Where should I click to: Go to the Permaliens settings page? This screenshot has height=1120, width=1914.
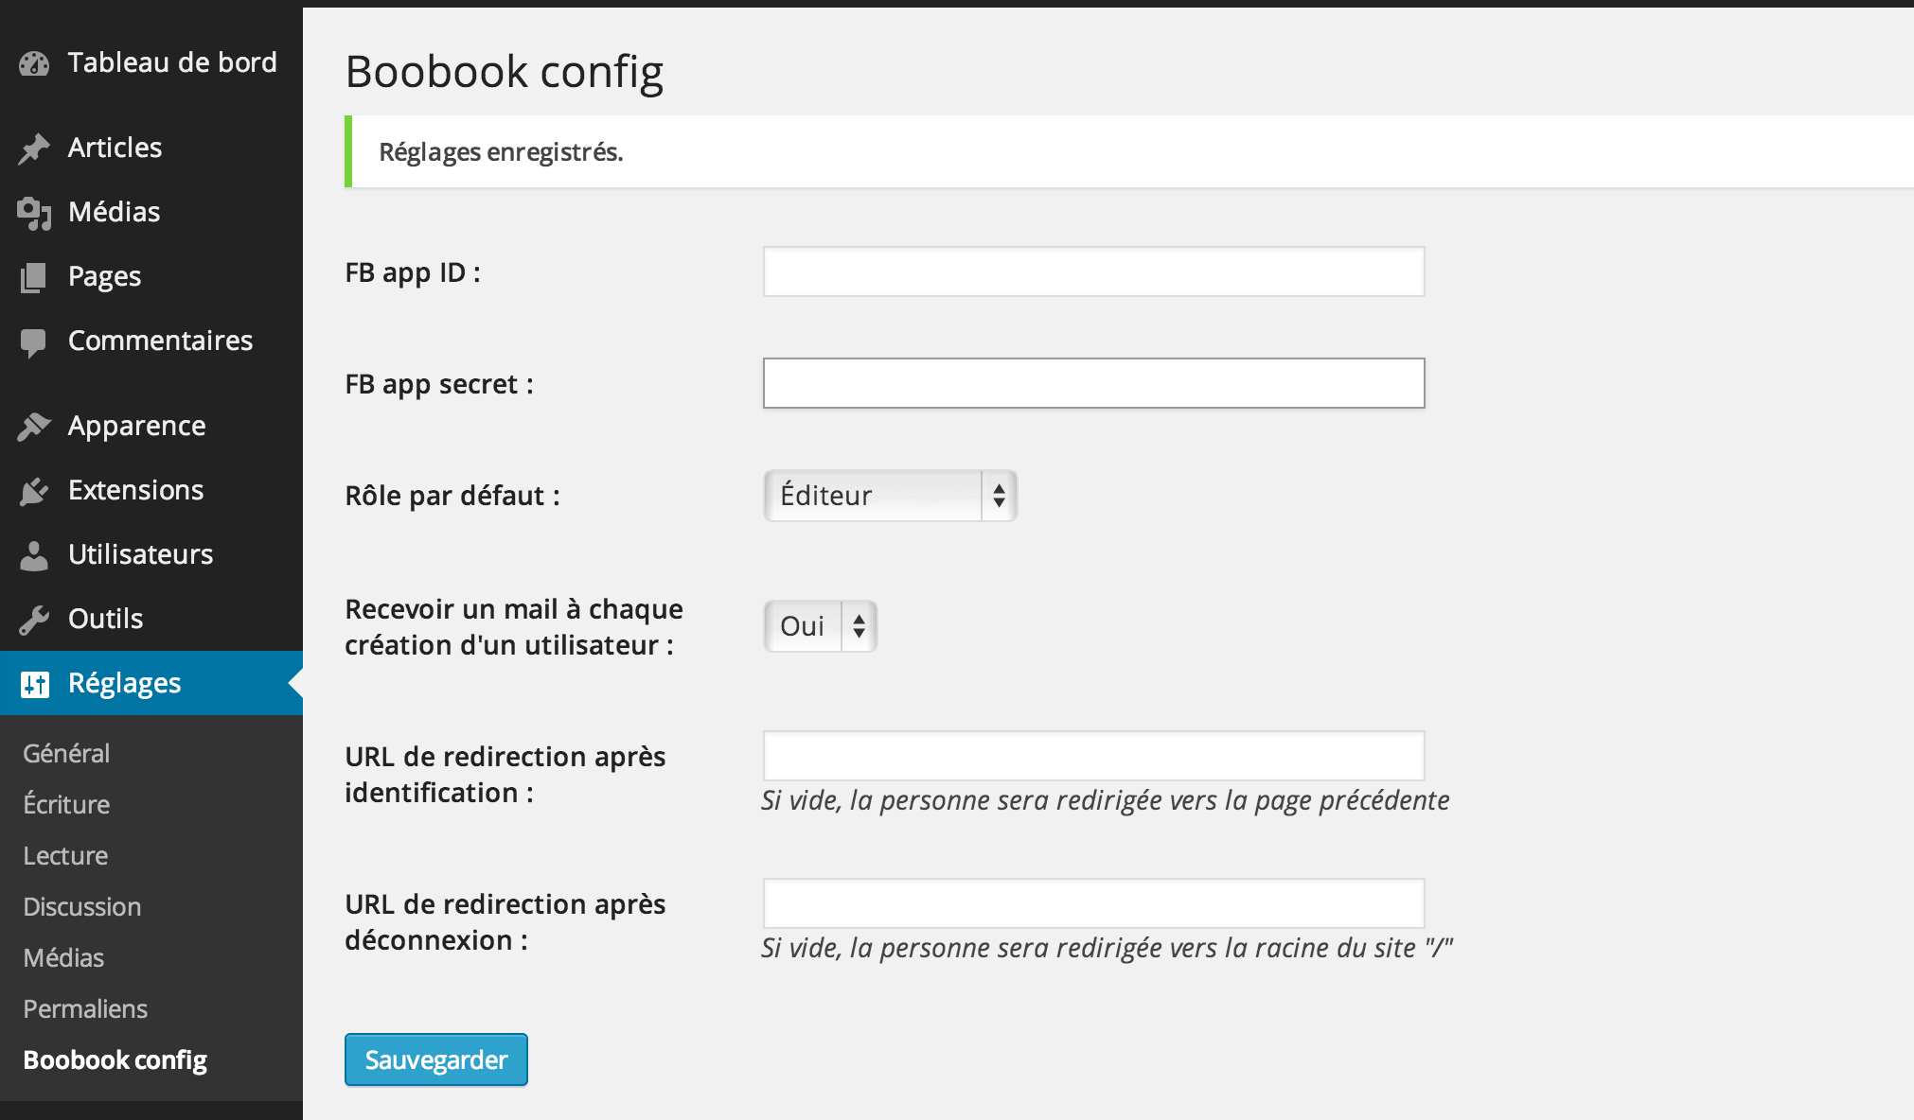point(85,1008)
